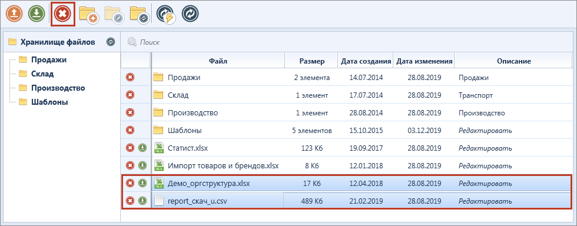Image resolution: width=577 pixels, height=226 pixels.
Task: Download Импорт товаров и брендов.xlsx
Action: (x=142, y=165)
